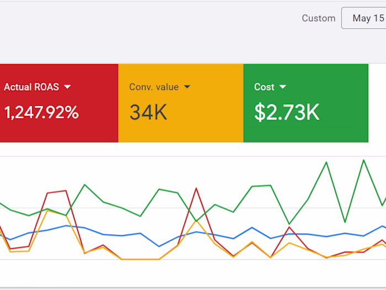Viewport: 386px width, 290px height.
Task: Click the Actual ROAS label text
Action: pos(32,87)
